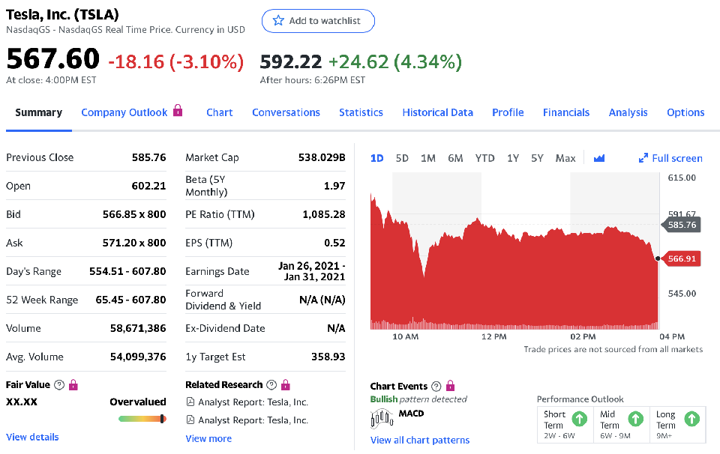Select the 5D chart range

[x=402, y=158]
